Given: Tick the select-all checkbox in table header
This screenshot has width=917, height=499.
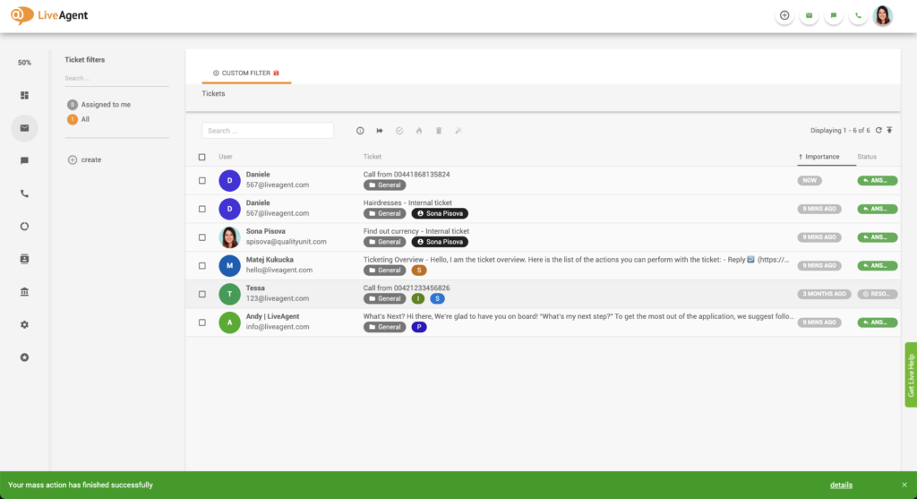Looking at the screenshot, I should [201, 157].
